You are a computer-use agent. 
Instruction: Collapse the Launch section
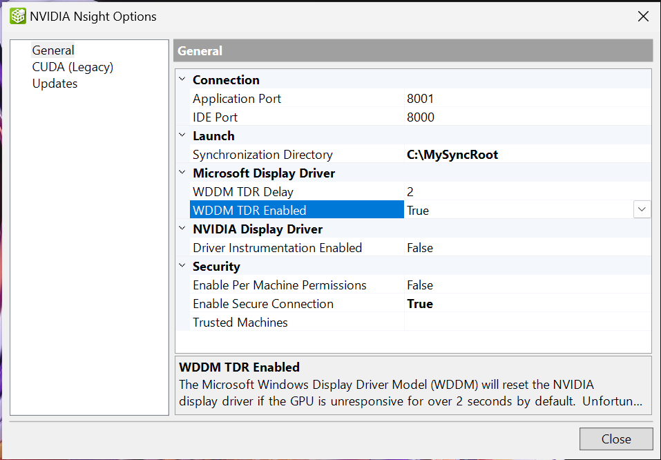[182, 135]
